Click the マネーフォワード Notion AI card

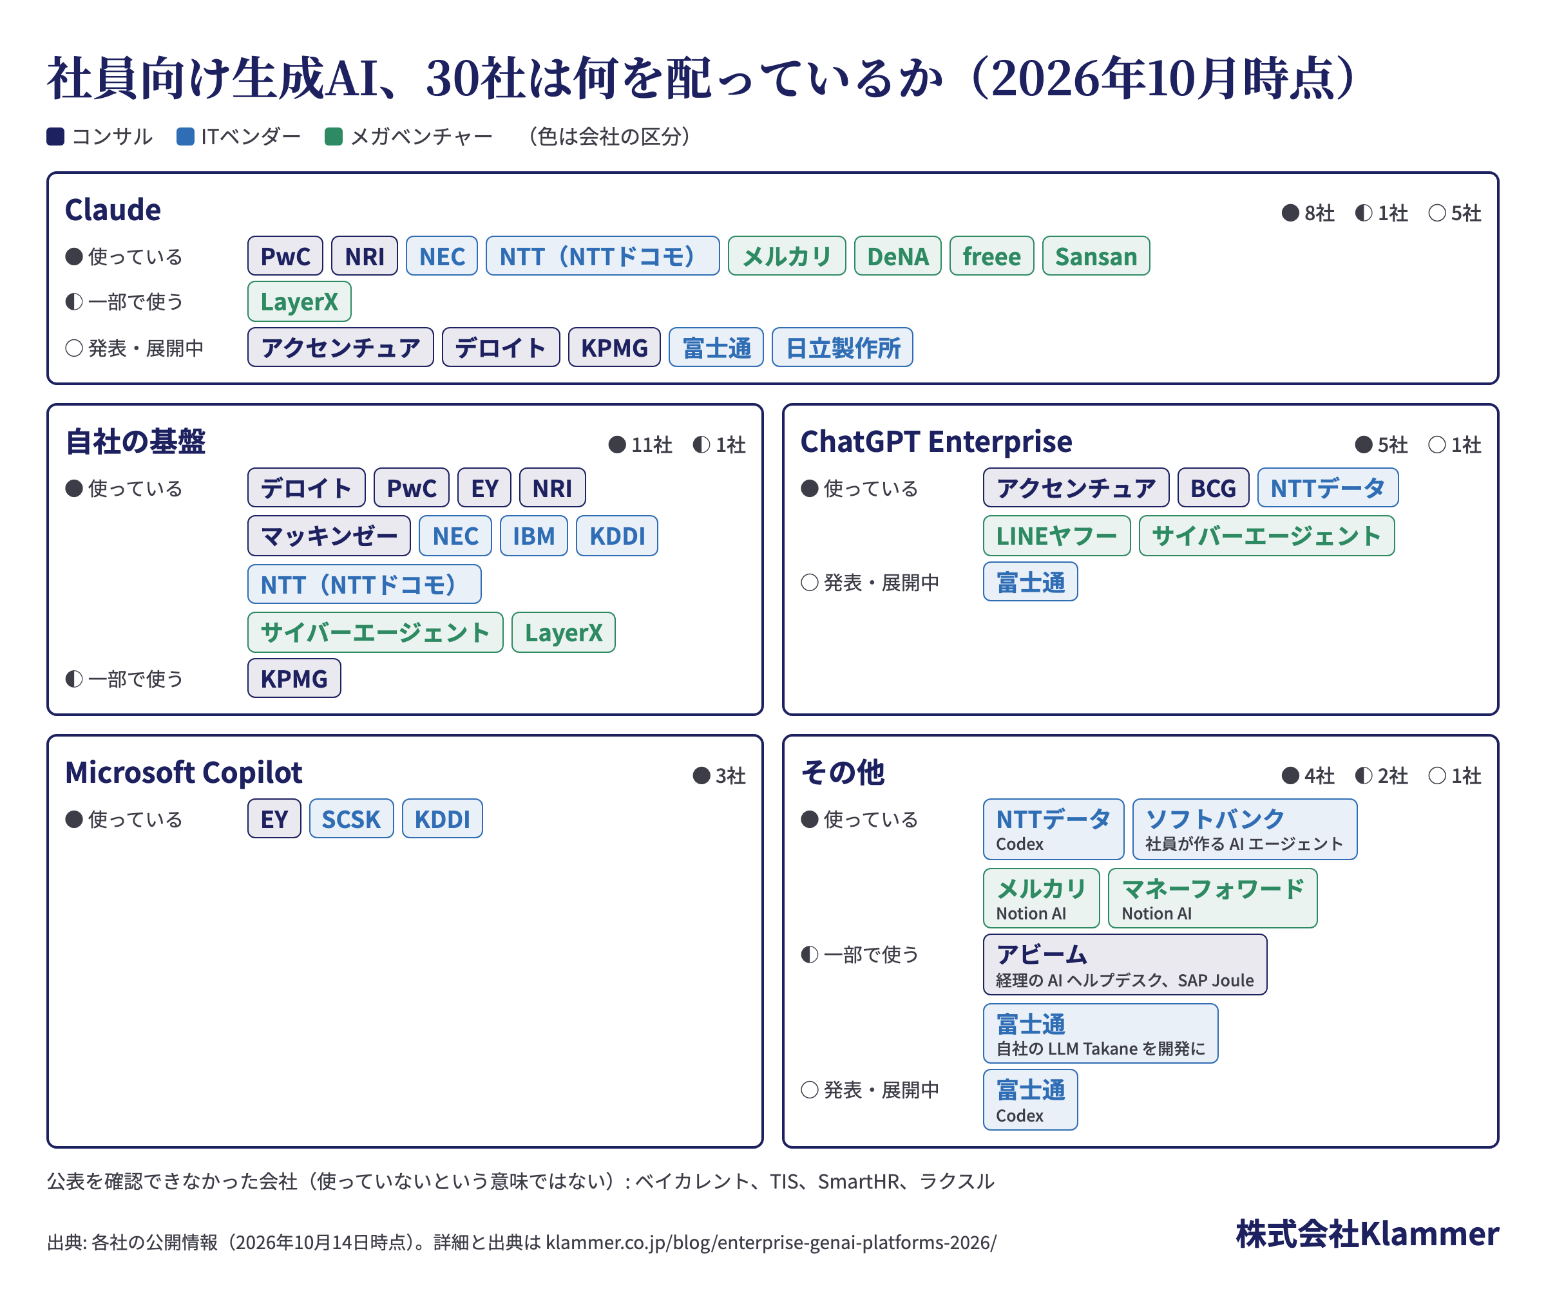(1212, 898)
